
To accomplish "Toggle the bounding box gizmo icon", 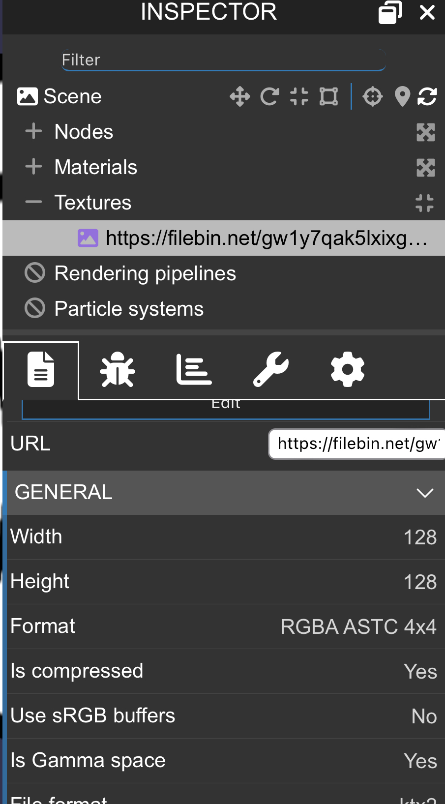I will (x=328, y=96).
